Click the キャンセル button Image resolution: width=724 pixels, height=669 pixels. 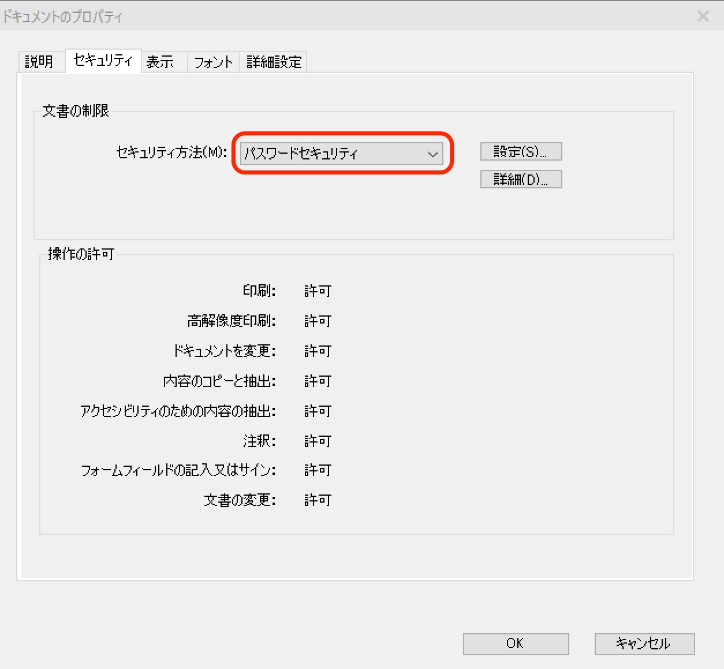(x=644, y=644)
